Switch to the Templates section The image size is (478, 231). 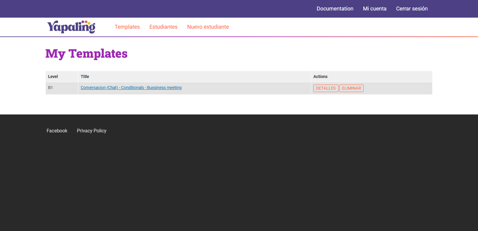(127, 27)
